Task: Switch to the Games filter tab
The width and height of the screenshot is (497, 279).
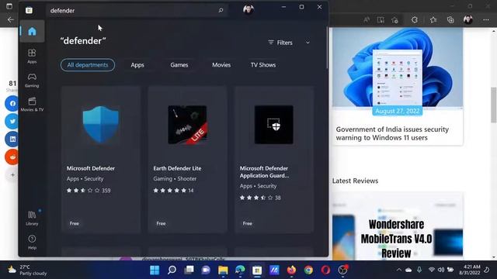Action: [x=179, y=65]
